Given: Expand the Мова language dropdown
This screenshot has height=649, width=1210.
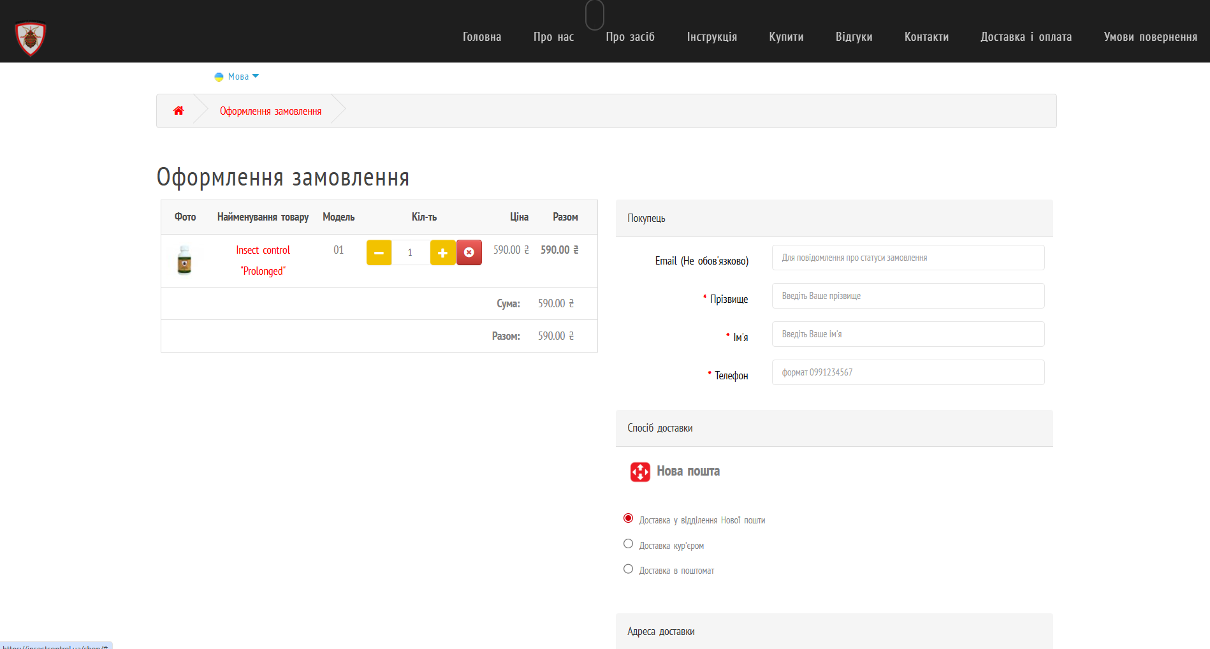Looking at the screenshot, I should 243,77.
